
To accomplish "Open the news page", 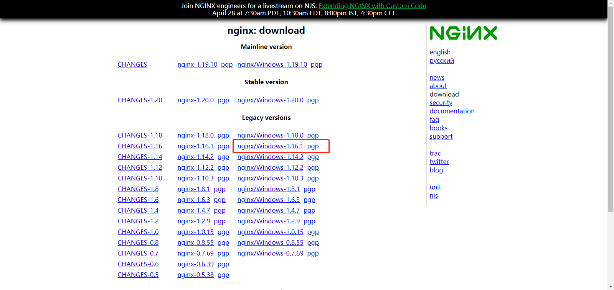I will (437, 77).
